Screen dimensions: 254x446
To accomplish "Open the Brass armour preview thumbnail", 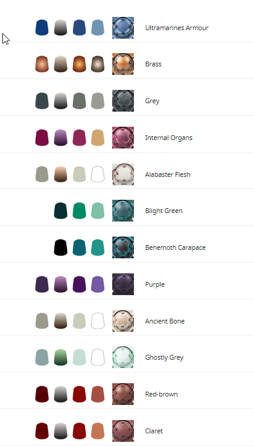I will click(123, 64).
